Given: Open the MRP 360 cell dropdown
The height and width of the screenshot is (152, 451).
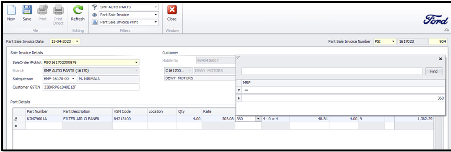Looking at the screenshot, I should click(x=258, y=119).
